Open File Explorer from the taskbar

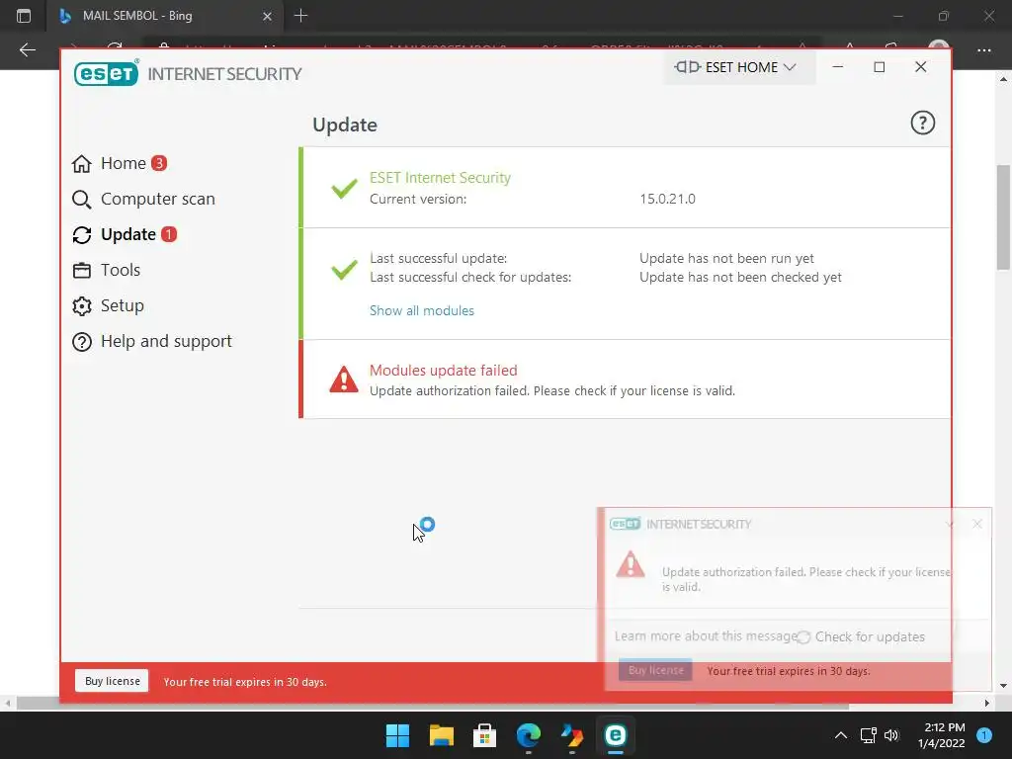442,735
